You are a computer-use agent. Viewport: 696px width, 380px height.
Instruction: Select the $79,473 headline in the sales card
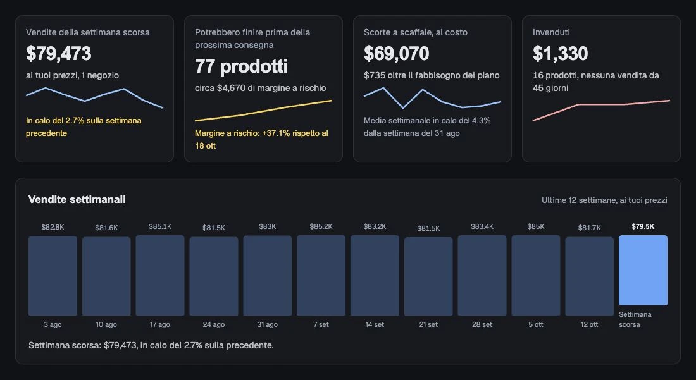click(59, 54)
